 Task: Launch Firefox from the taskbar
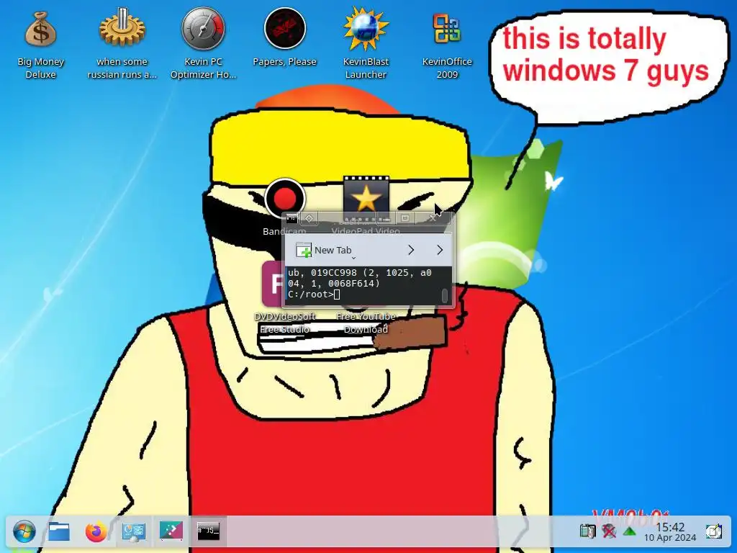[x=96, y=532]
